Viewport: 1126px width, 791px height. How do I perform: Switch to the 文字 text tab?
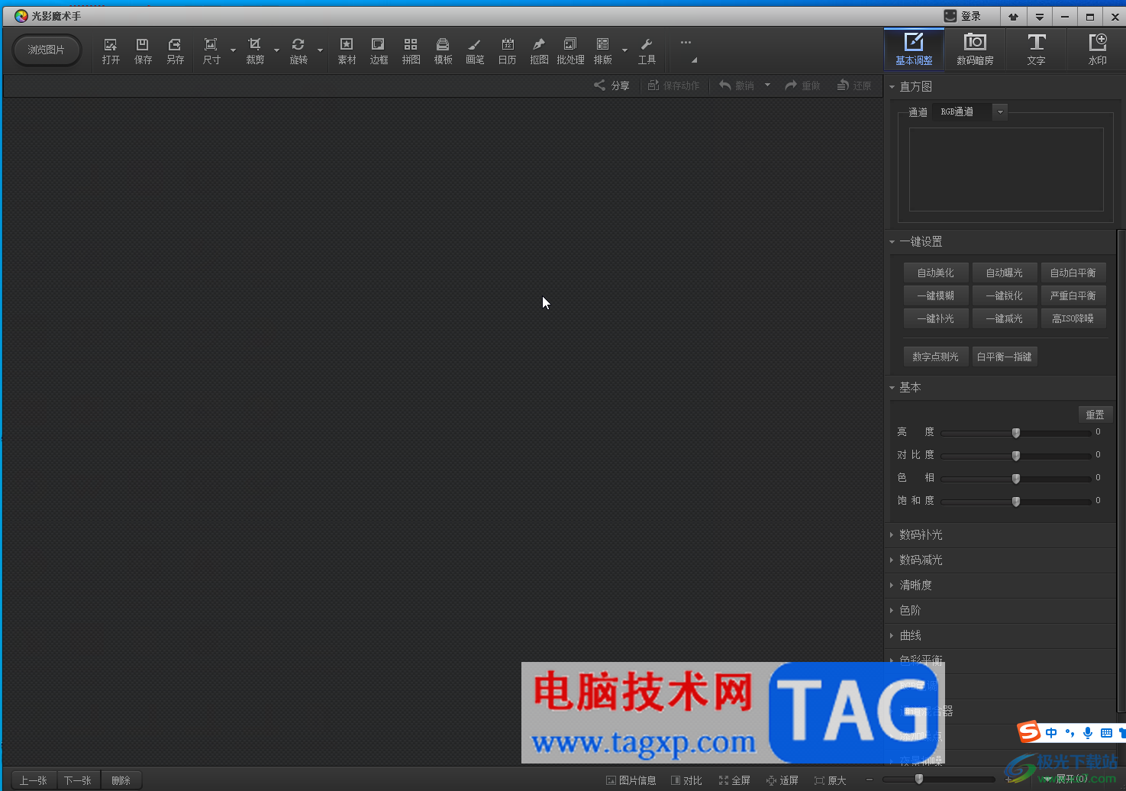(1036, 49)
